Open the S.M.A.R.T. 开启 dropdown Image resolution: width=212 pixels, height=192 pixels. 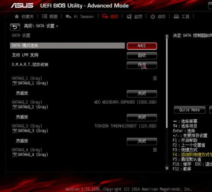coord(142,65)
